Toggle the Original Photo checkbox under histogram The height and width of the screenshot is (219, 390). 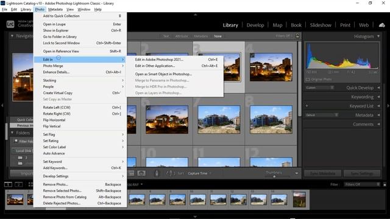308,79
